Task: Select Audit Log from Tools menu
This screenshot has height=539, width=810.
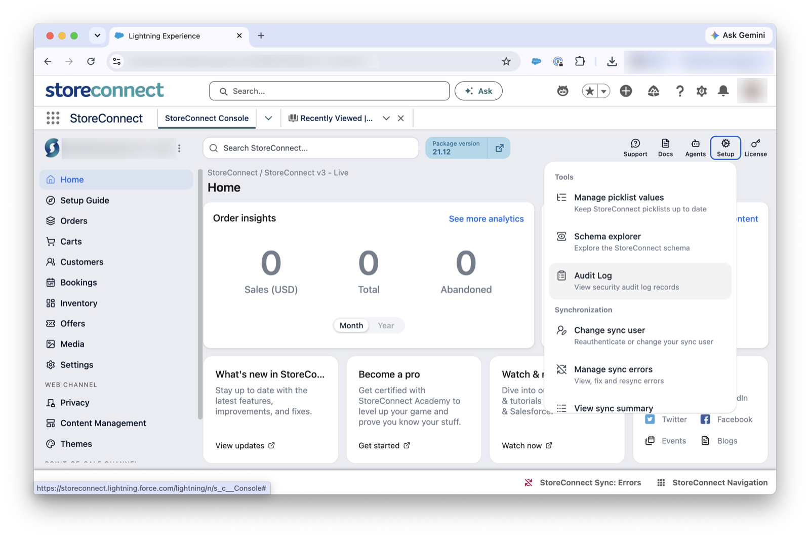Action: click(x=640, y=281)
